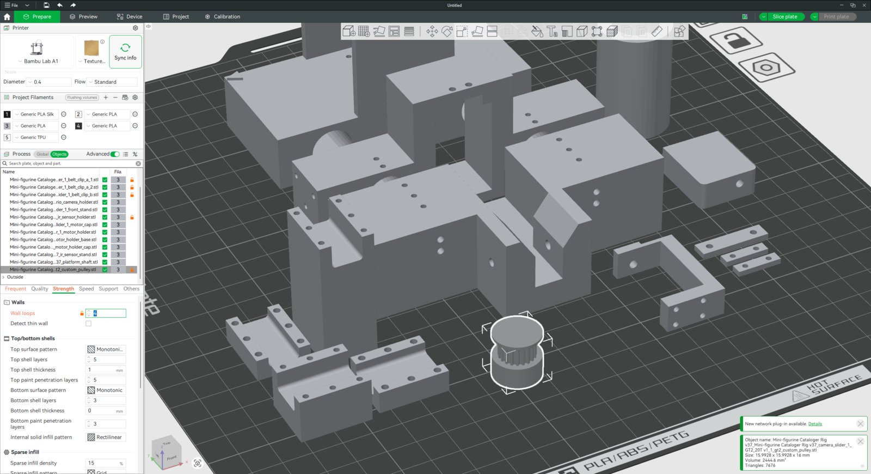Open the Details link in plug-in notification
This screenshot has height=474, width=871.
(815, 424)
